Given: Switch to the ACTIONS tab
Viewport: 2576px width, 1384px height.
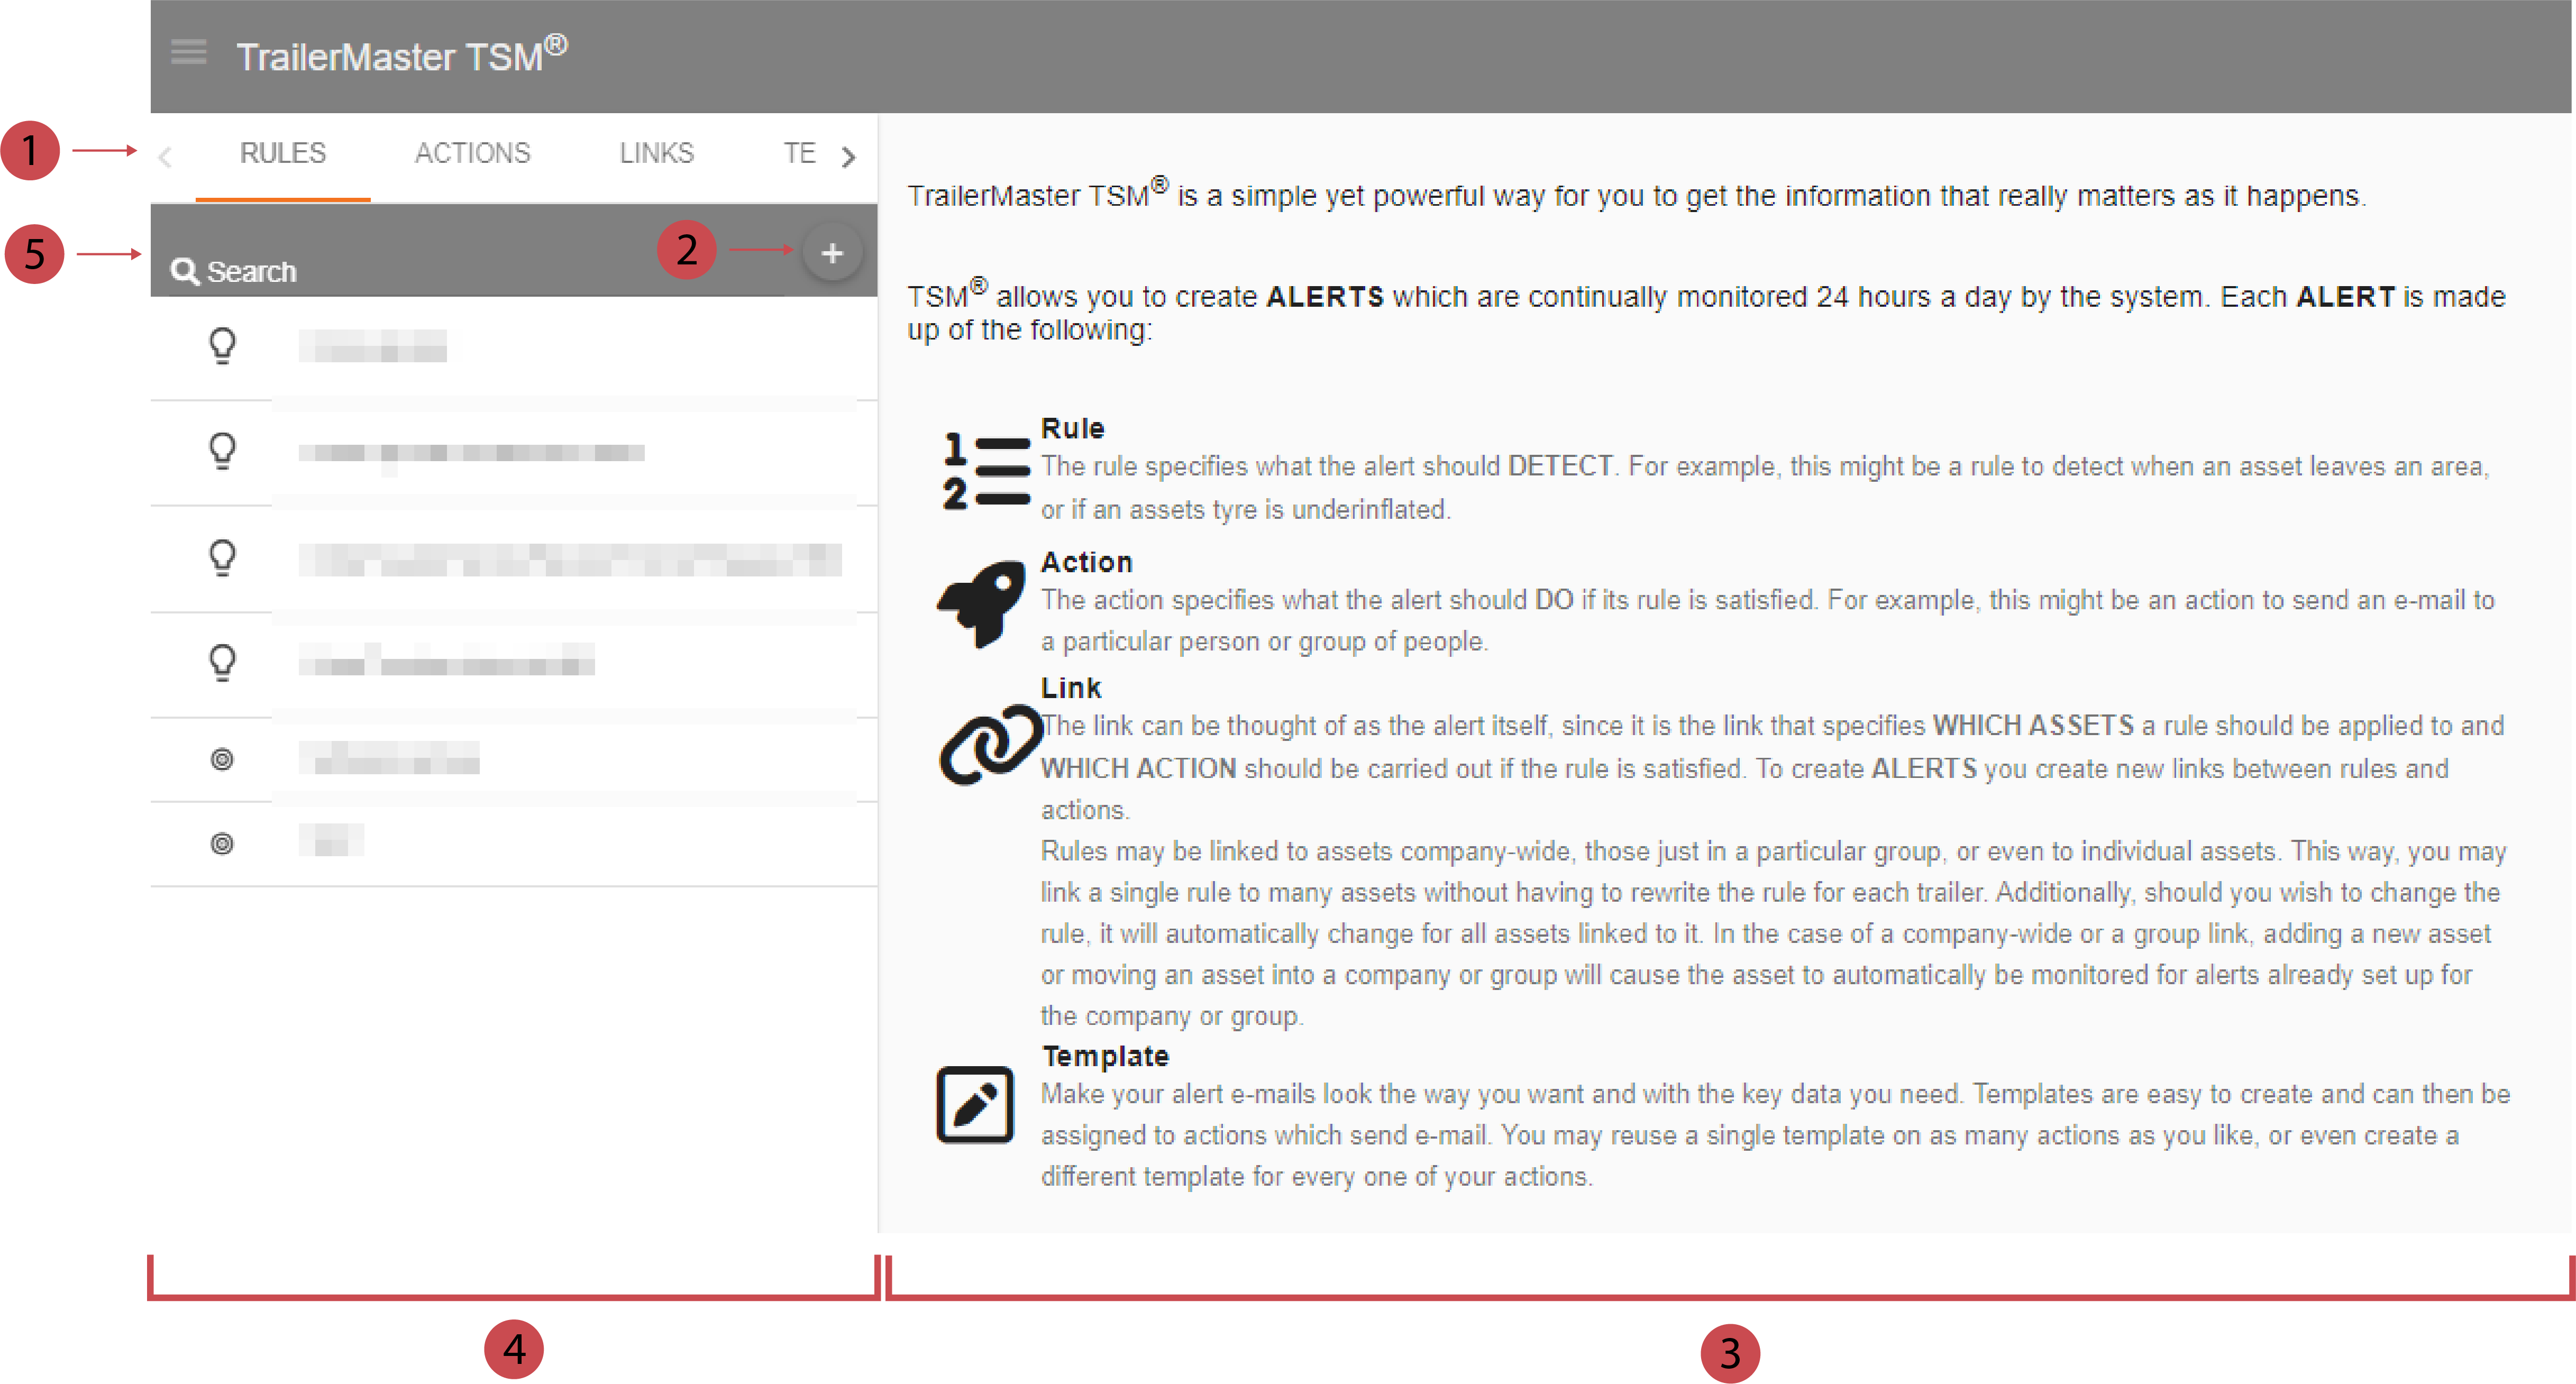Looking at the screenshot, I should 472,153.
